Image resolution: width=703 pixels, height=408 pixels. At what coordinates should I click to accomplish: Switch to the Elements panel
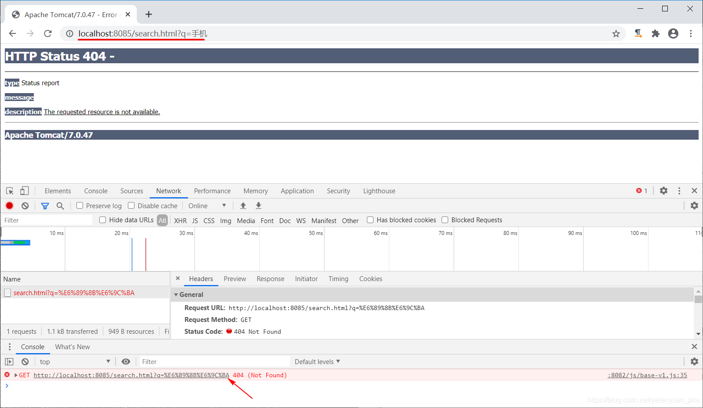58,191
